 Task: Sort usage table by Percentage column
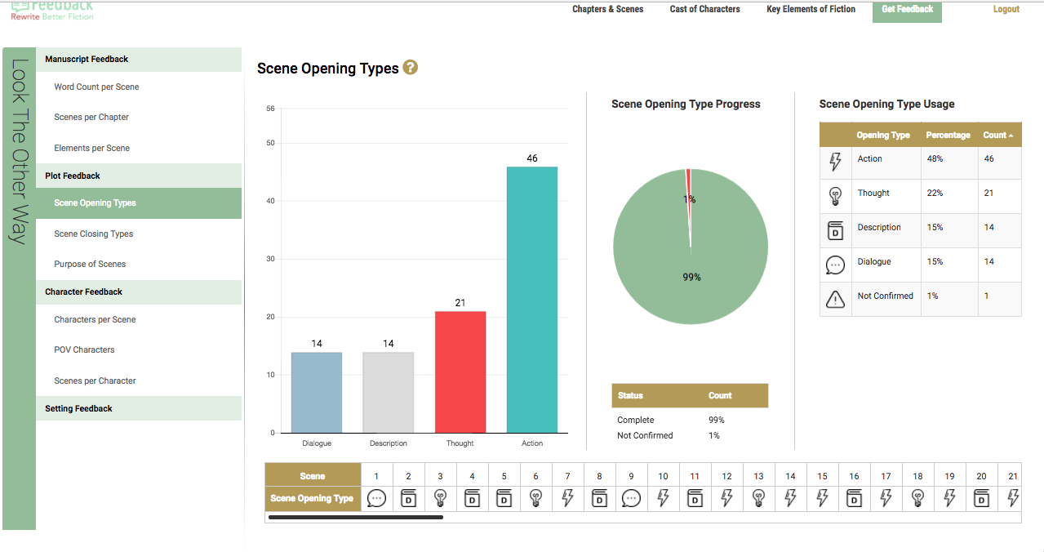[948, 135]
